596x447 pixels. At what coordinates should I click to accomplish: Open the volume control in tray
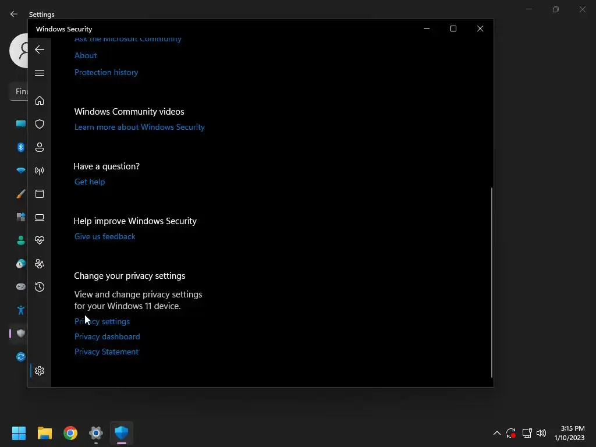click(x=541, y=433)
